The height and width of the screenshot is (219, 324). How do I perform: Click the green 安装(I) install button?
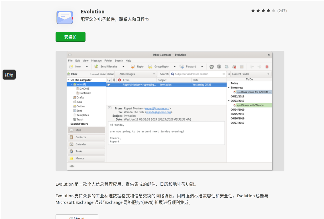[70, 37]
